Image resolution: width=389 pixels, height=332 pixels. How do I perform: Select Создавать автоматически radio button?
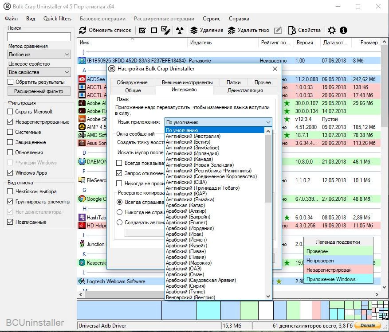pyautogui.click(x=120, y=223)
